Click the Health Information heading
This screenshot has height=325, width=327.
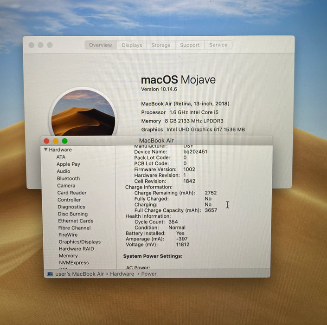(x=148, y=216)
